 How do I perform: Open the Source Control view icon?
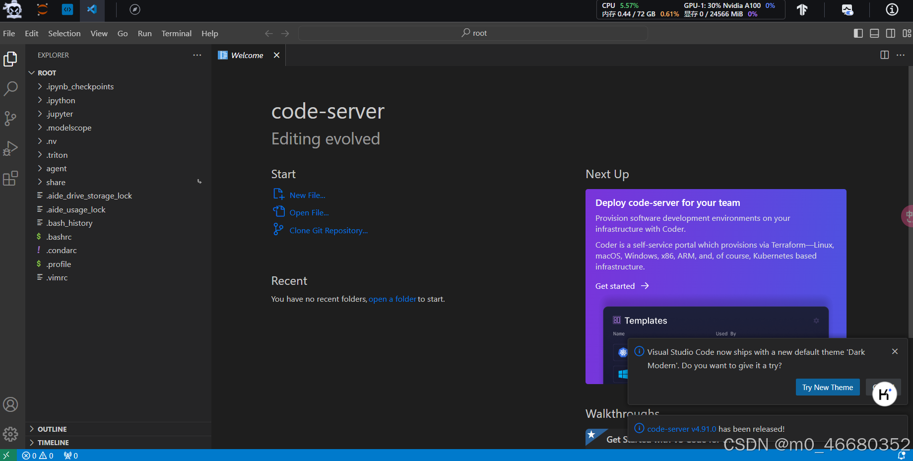tap(10, 119)
